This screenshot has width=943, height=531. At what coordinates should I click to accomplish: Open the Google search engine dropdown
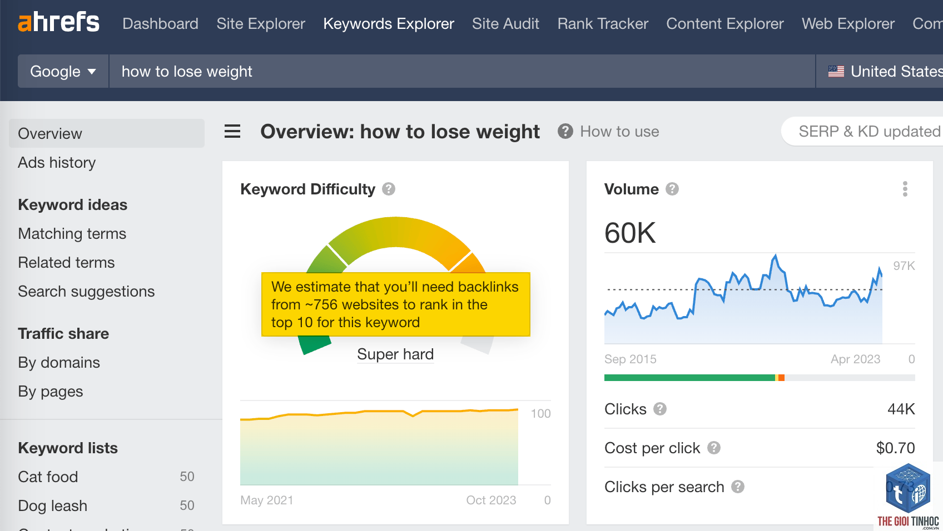(63, 71)
